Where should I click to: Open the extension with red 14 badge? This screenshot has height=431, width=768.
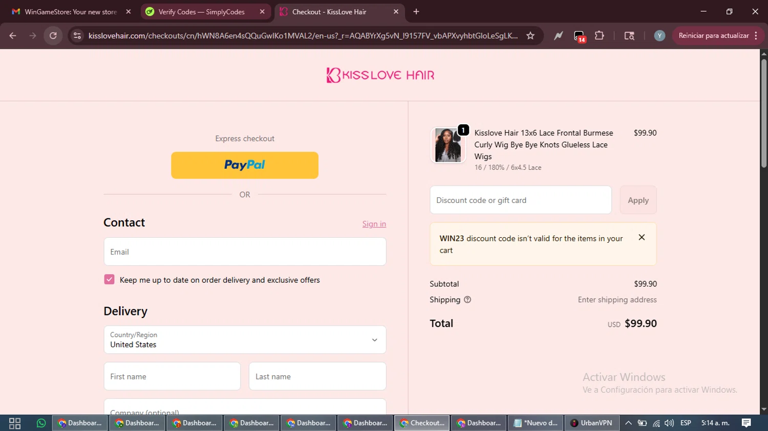click(579, 36)
